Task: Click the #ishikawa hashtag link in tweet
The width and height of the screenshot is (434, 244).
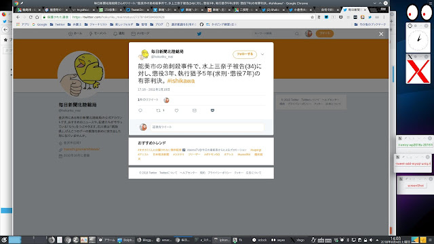Action: 181,81
